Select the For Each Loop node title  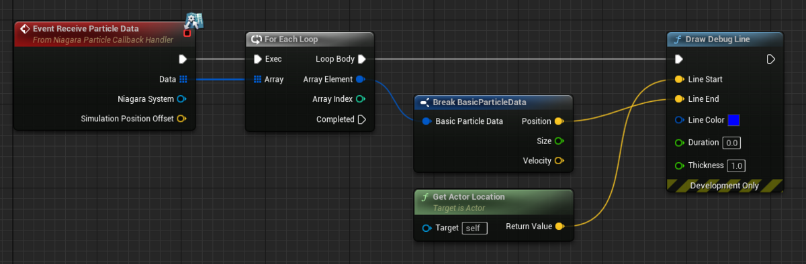(x=292, y=40)
